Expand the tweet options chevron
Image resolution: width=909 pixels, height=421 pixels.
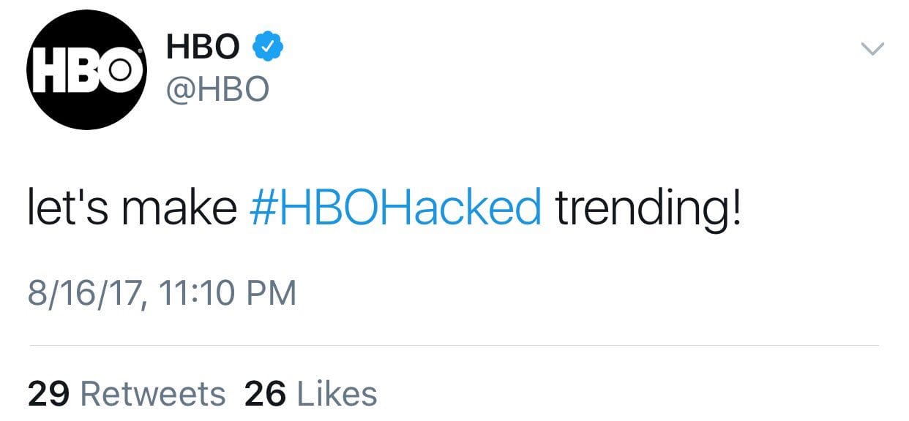pyautogui.click(x=872, y=49)
